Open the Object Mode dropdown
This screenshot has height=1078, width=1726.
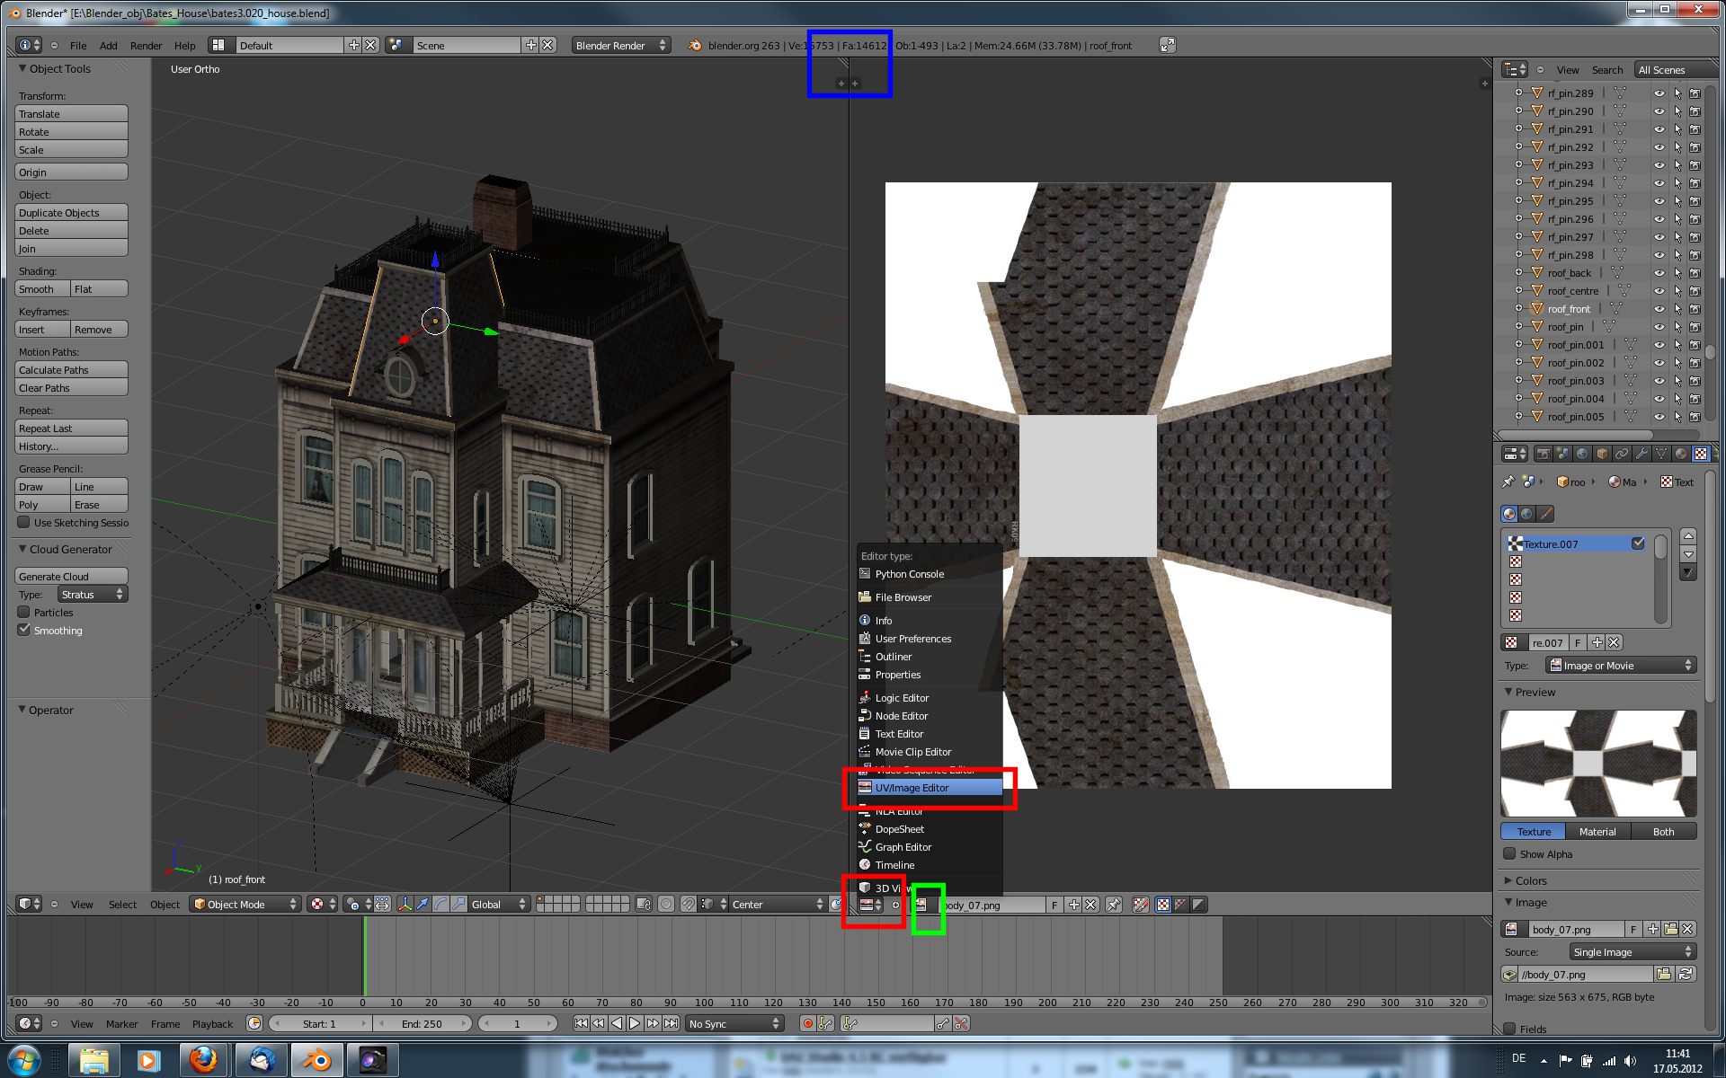click(245, 904)
